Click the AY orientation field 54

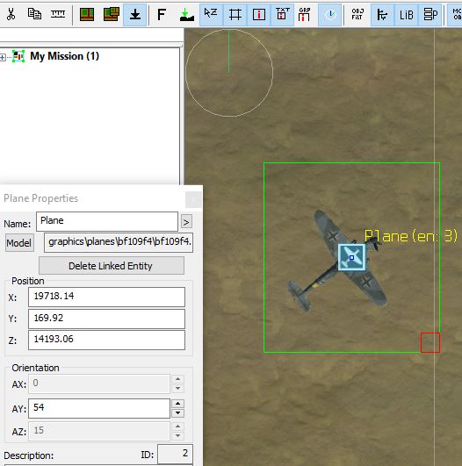99,408
